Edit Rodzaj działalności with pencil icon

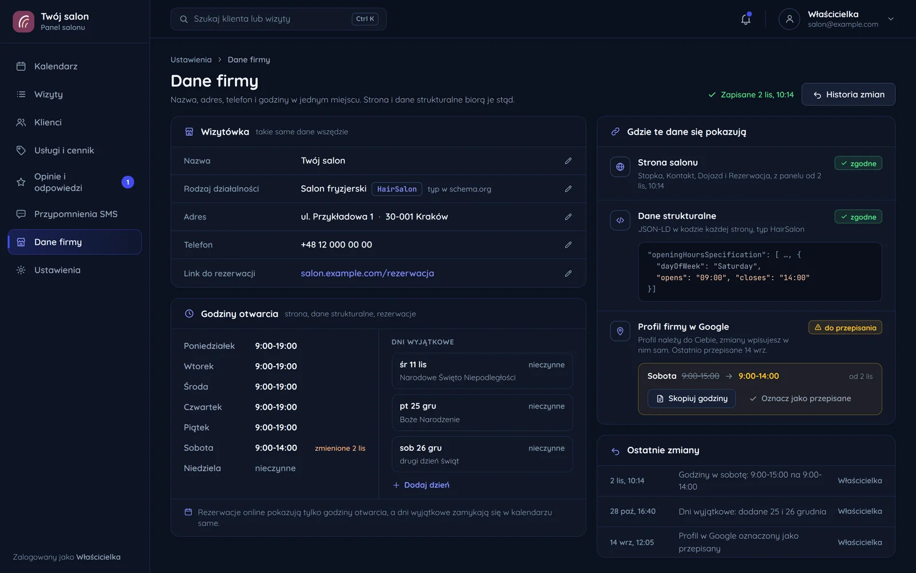[568, 189]
